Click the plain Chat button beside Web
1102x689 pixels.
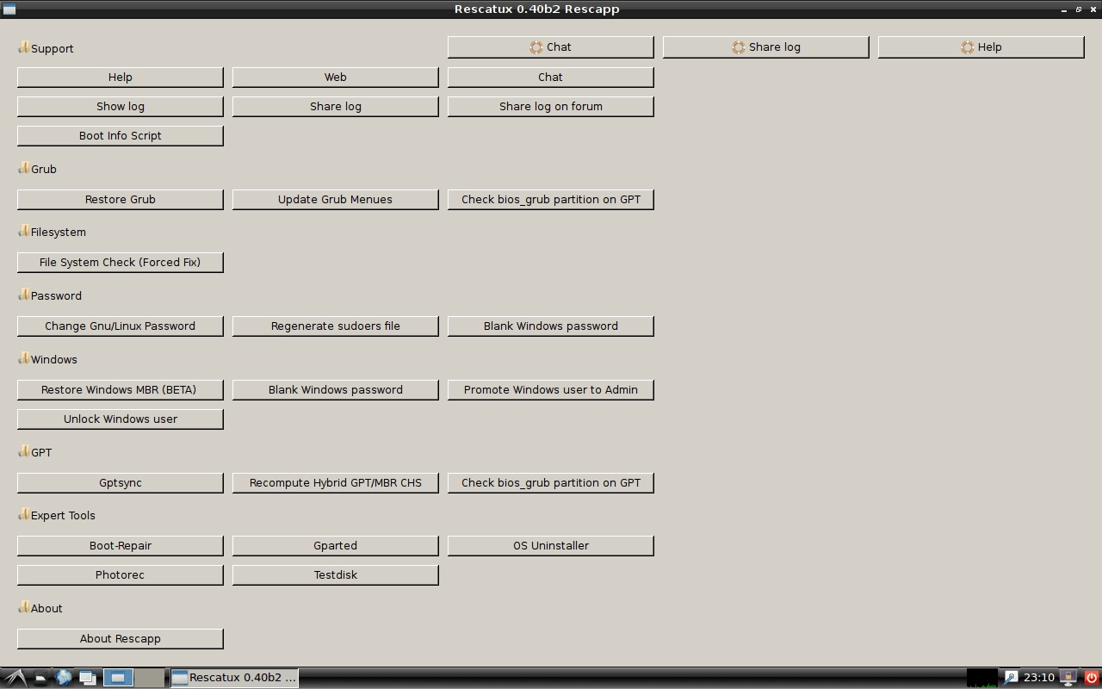[550, 78]
